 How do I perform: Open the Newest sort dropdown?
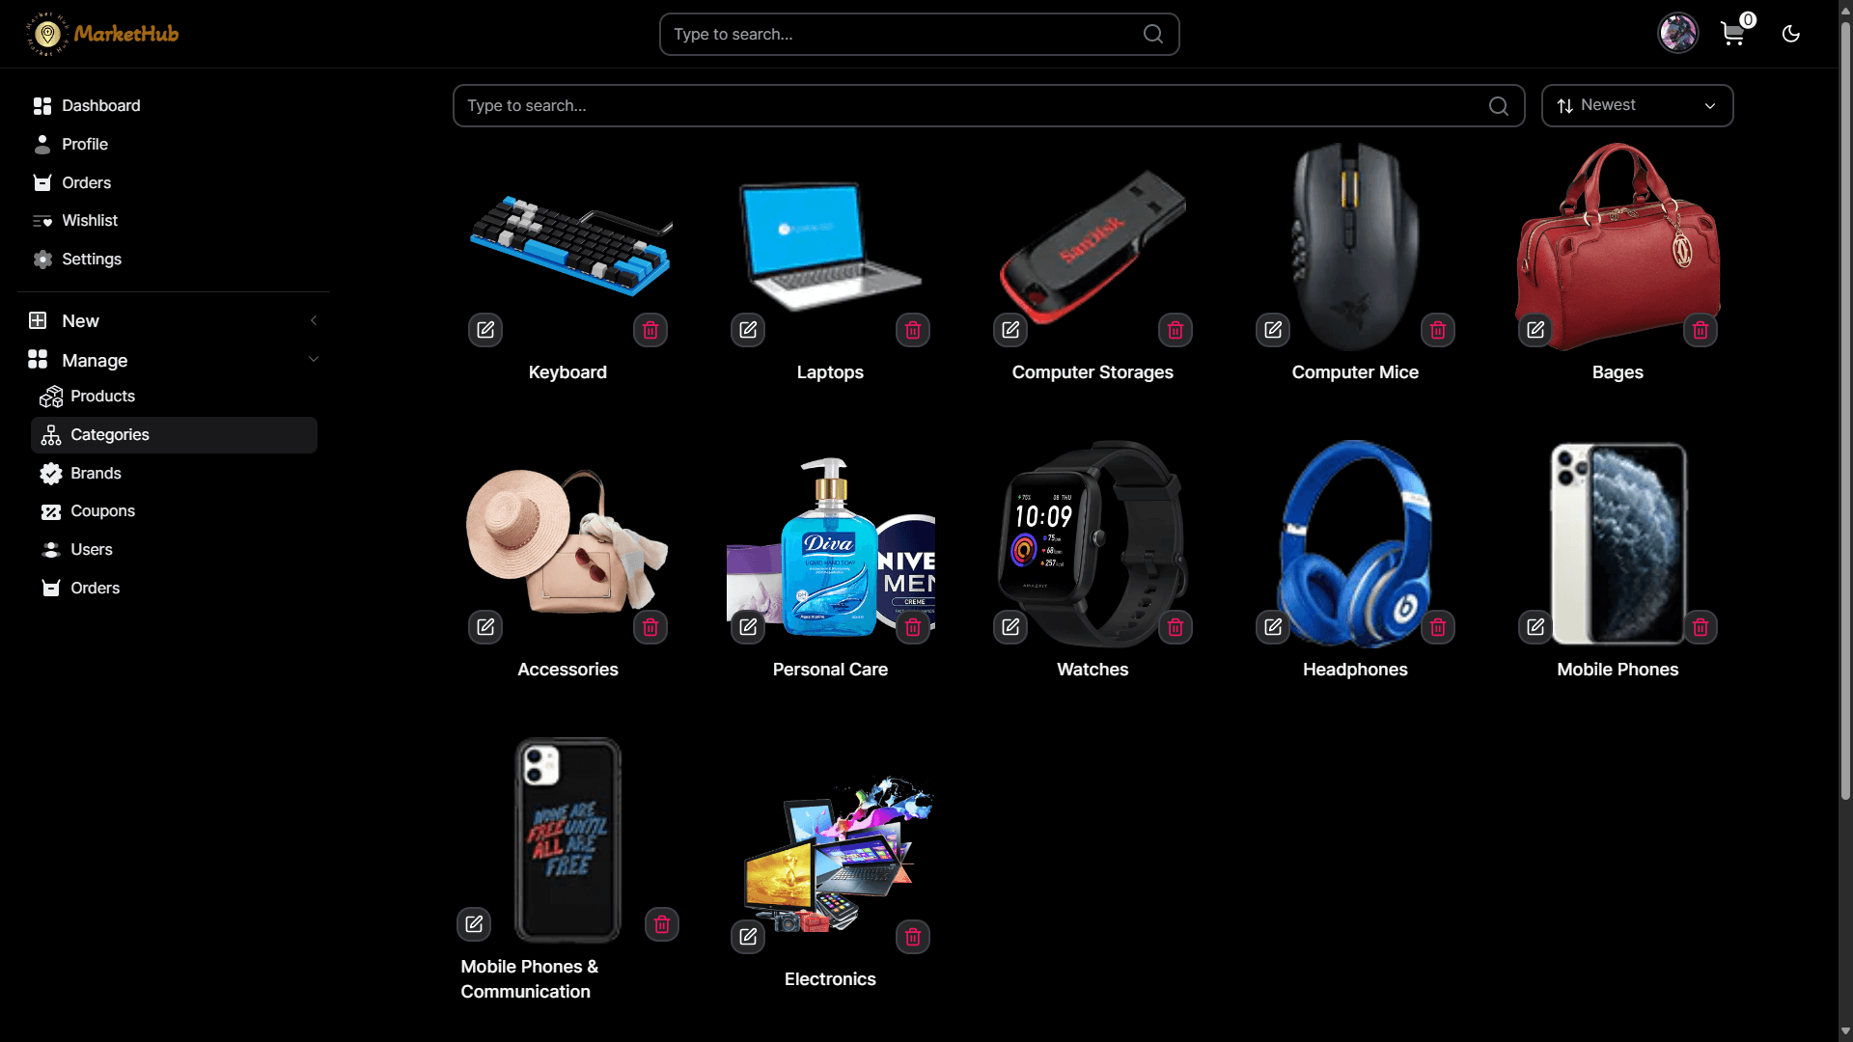click(x=1638, y=105)
